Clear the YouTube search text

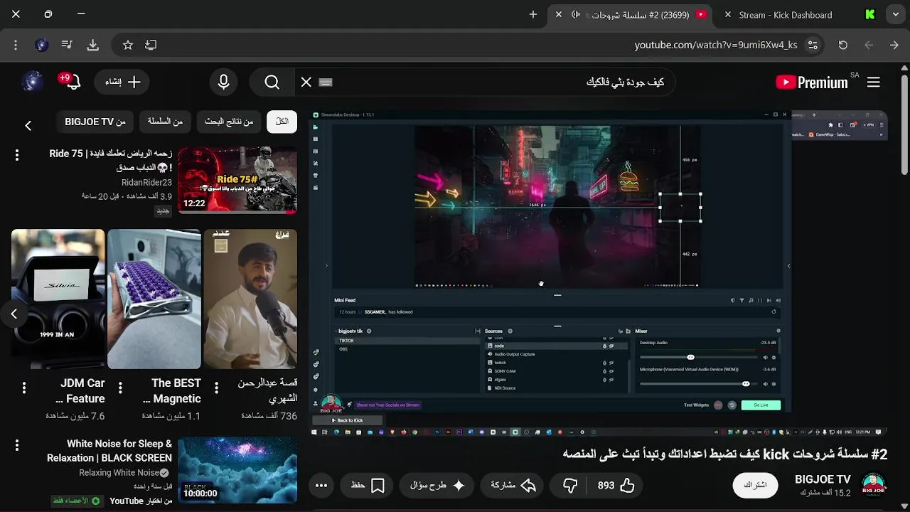click(306, 82)
